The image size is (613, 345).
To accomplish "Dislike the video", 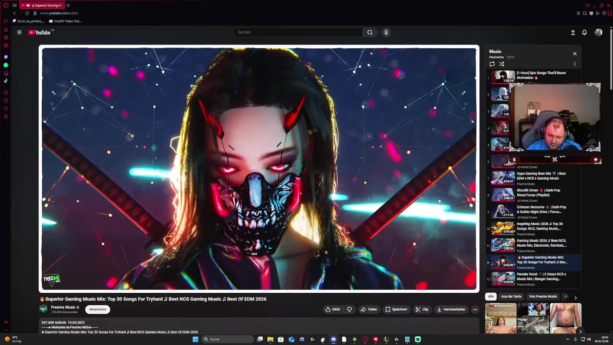I will (x=350, y=310).
